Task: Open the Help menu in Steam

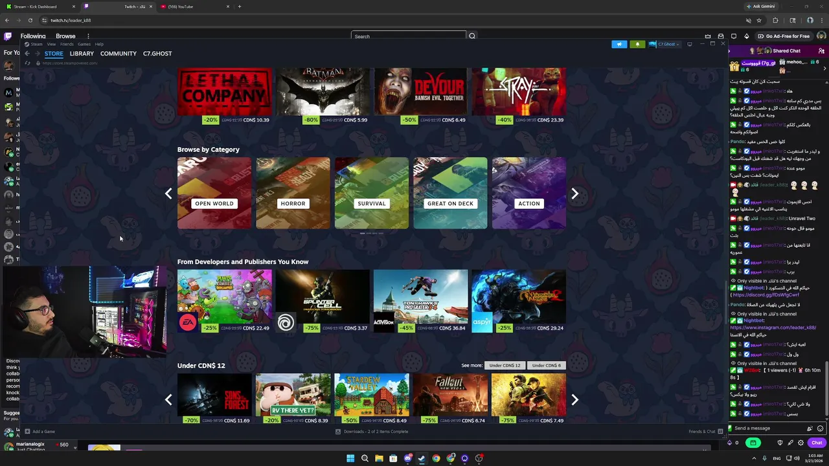Action: click(x=99, y=44)
